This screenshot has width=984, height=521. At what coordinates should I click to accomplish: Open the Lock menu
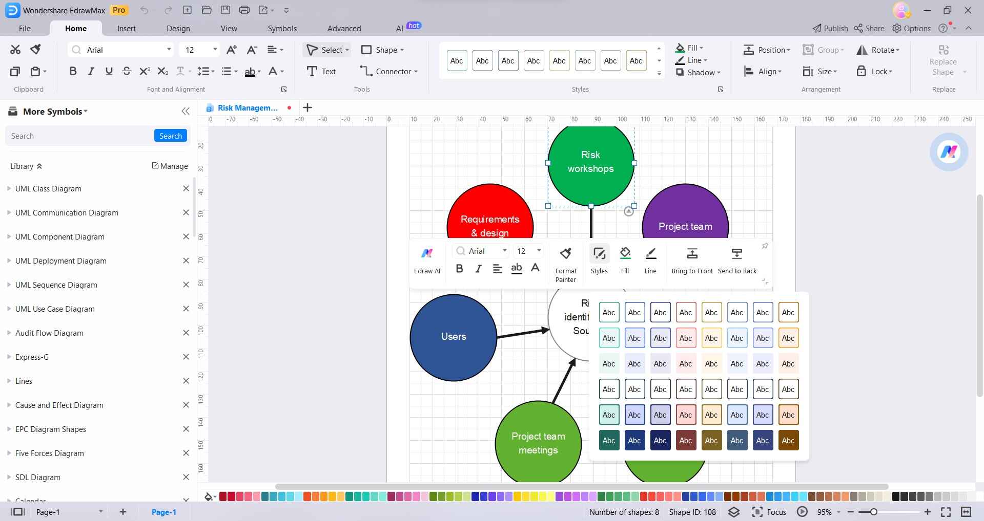[x=874, y=71]
